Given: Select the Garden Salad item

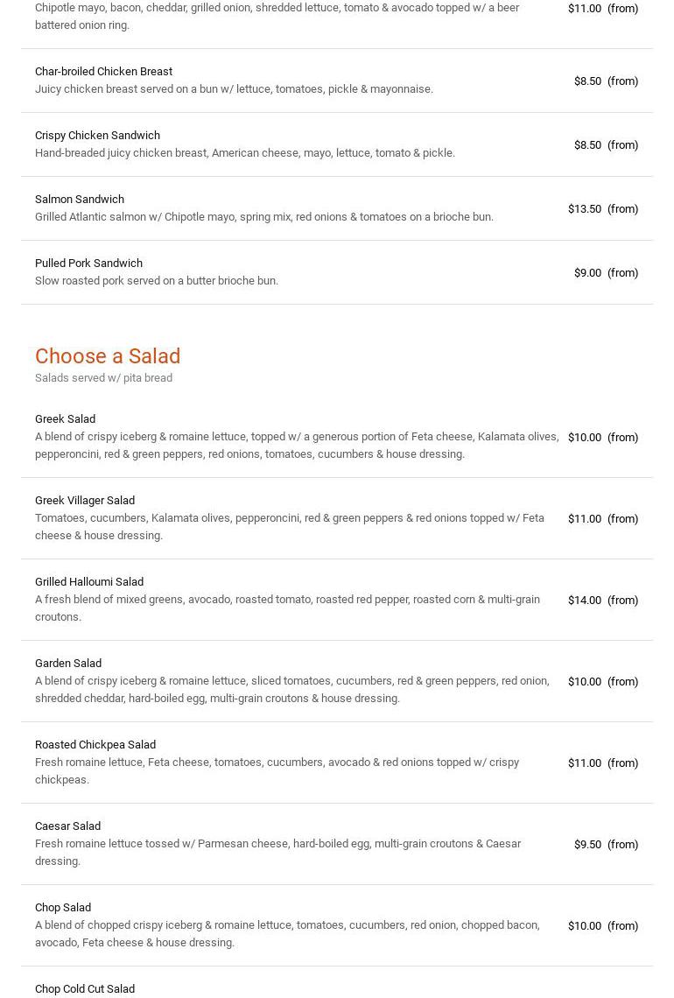Looking at the screenshot, I should (x=68, y=664).
